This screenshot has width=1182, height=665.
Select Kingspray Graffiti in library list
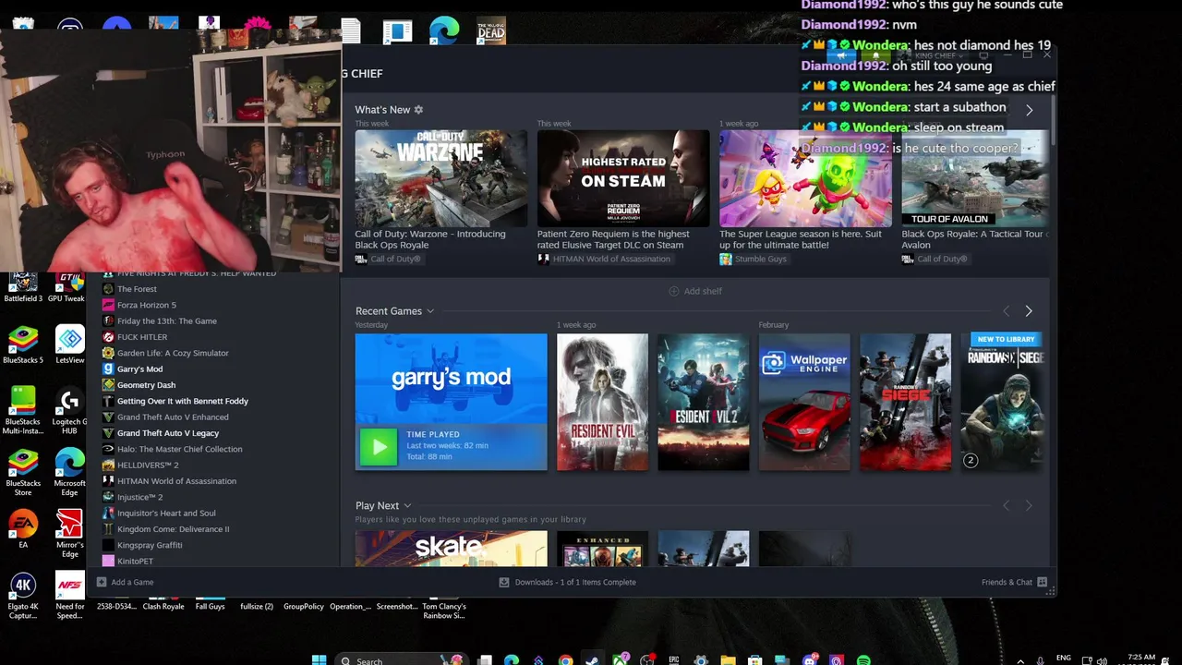click(x=150, y=545)
